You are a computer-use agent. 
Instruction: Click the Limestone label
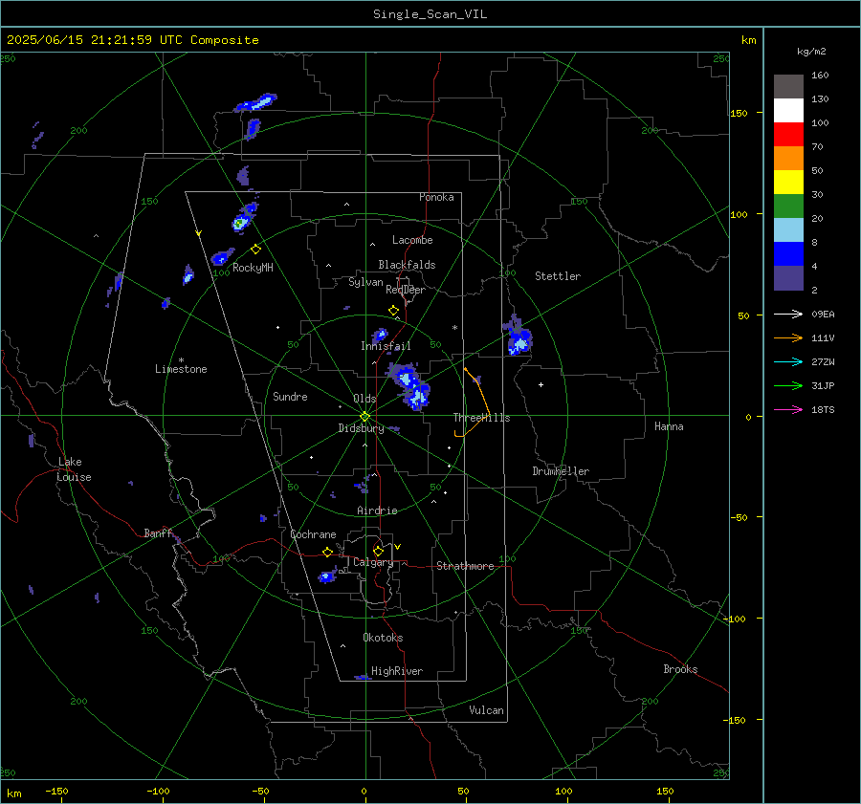[181, 369]
